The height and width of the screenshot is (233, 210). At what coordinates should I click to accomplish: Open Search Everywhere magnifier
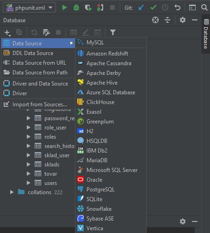(204, 7)
